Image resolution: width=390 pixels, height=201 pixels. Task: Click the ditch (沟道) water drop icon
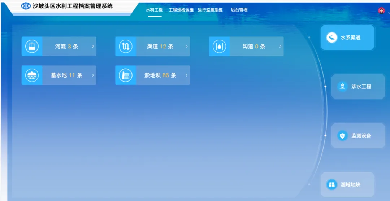[x=219, y=47]
